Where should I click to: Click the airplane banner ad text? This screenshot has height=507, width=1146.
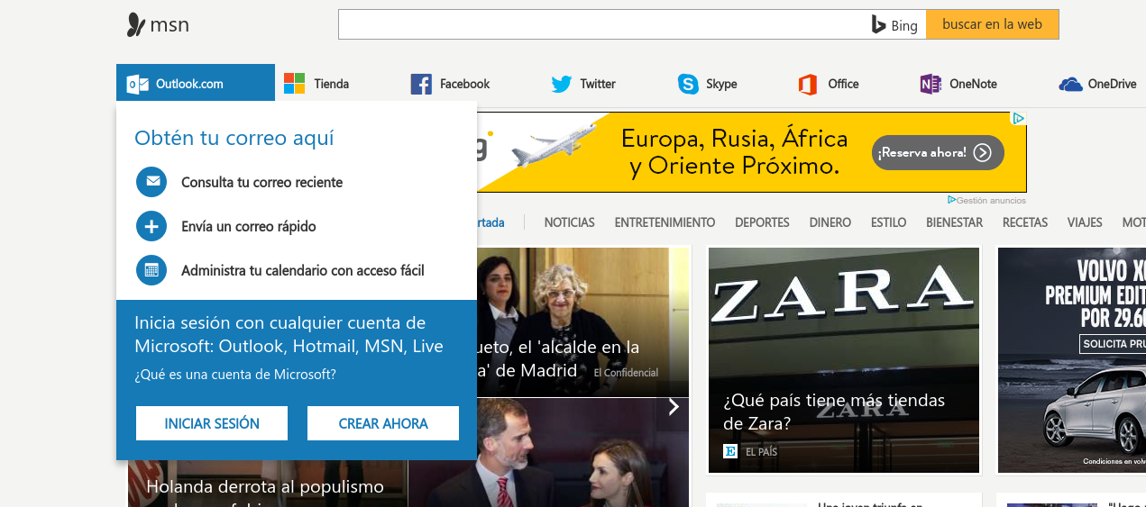point(735,152)
